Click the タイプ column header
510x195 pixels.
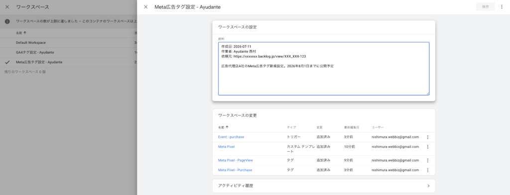291,127
